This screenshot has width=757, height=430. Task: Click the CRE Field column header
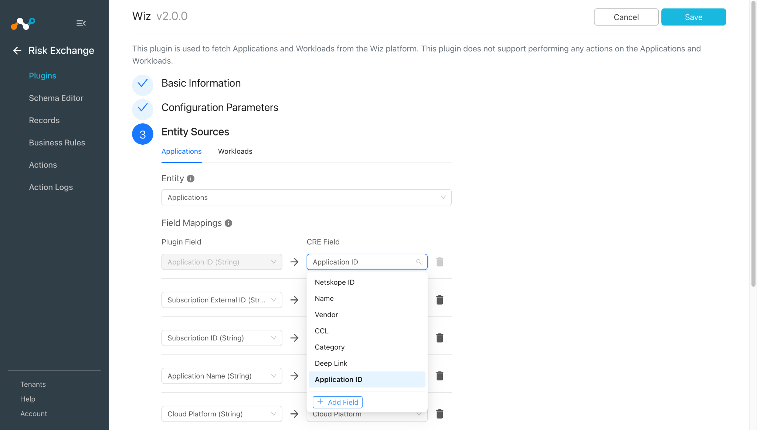323,242
